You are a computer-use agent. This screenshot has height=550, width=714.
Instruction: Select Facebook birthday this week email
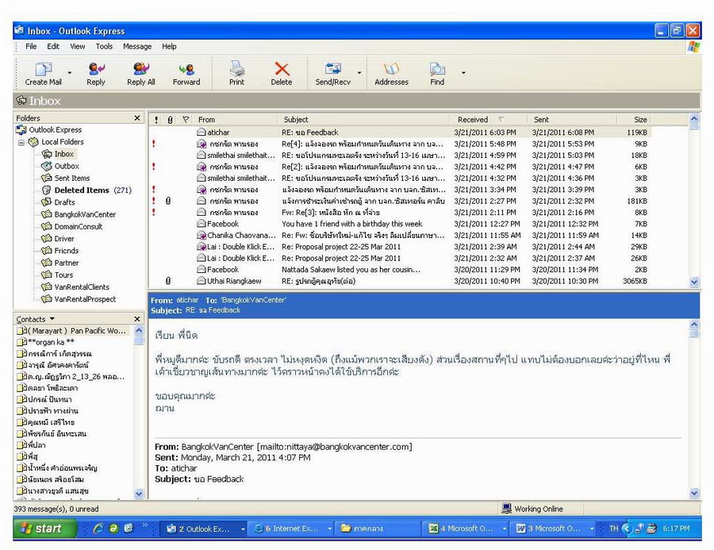click(400, 224)
